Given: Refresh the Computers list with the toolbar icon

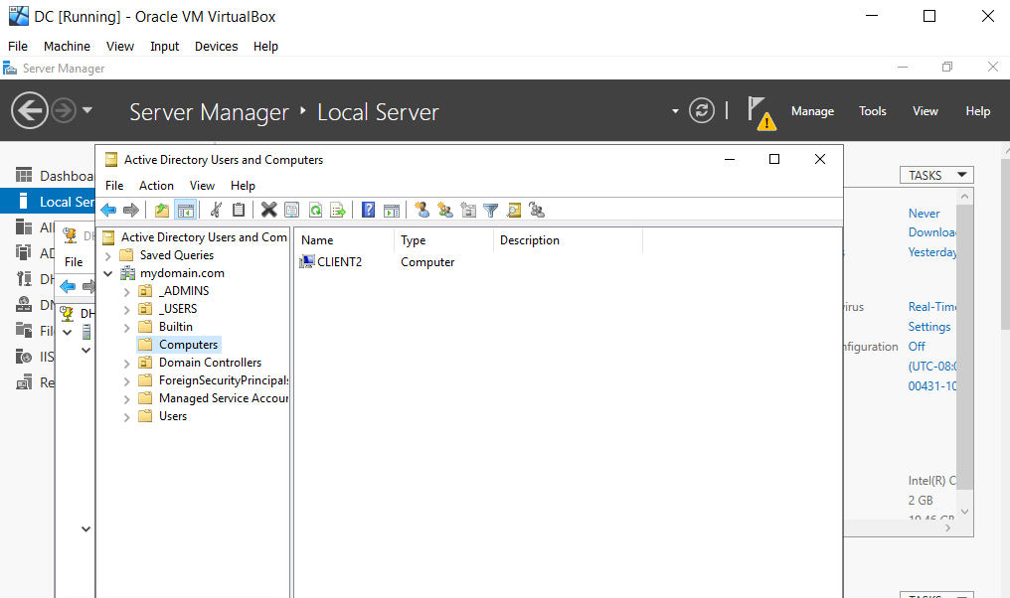Looking at the screenshot, I should pyautogui.click(x=314, y=210).
